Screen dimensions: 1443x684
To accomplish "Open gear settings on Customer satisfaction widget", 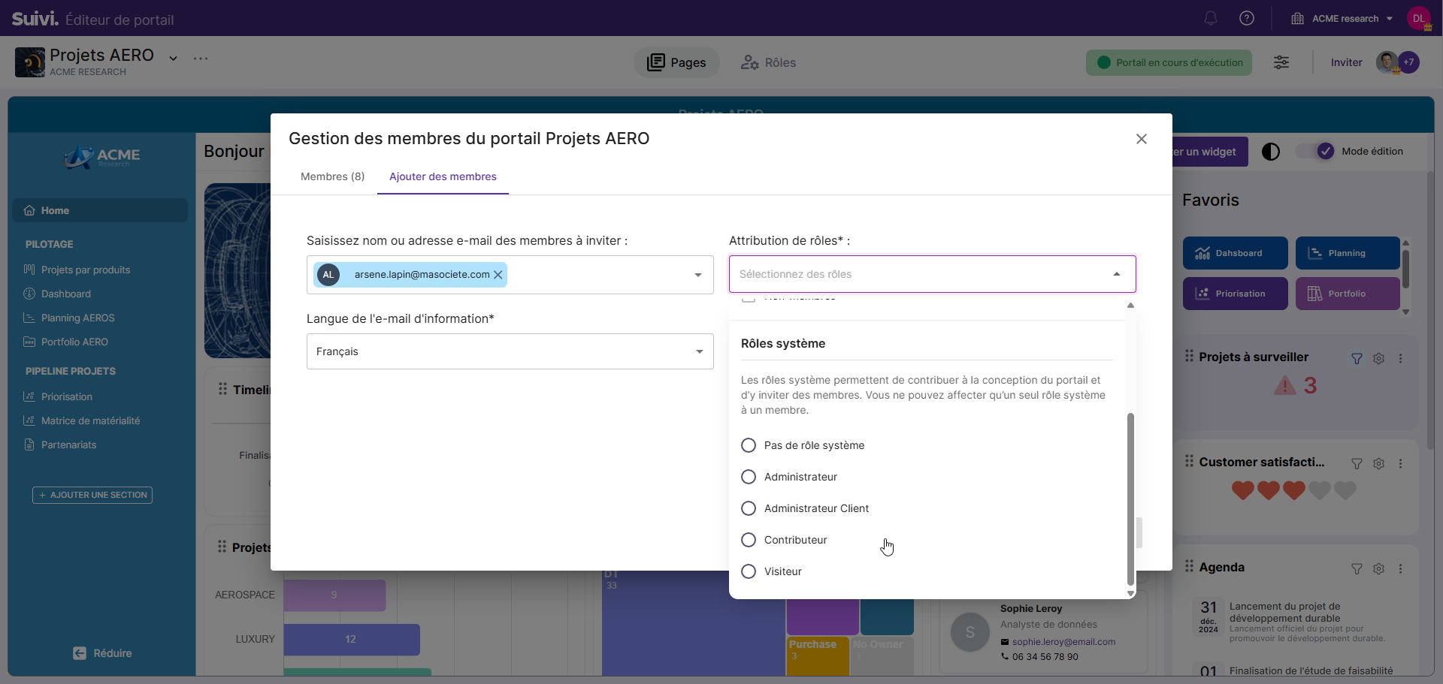I will click(x=1378, y=464).
